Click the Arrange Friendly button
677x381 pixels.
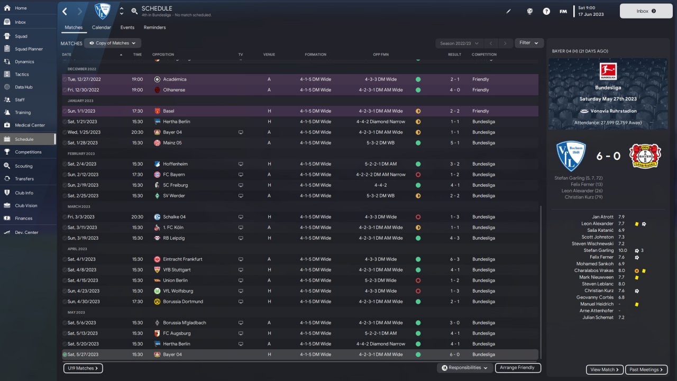coord(518,368)
